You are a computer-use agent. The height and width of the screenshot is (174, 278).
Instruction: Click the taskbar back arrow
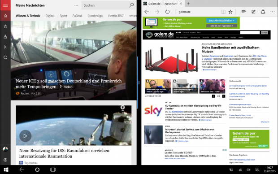point(22,170)
